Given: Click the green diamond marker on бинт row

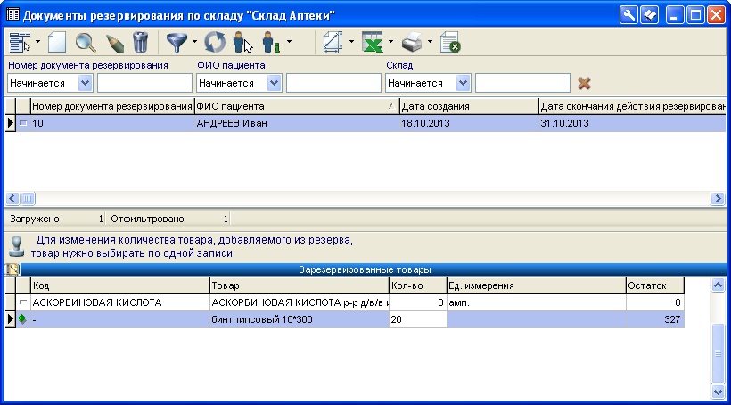Looking at the screenshot, I should 22,319.
